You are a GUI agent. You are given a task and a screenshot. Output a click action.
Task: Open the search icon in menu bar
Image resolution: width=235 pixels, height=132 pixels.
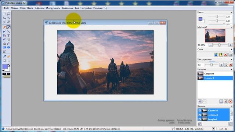(106, 8)
